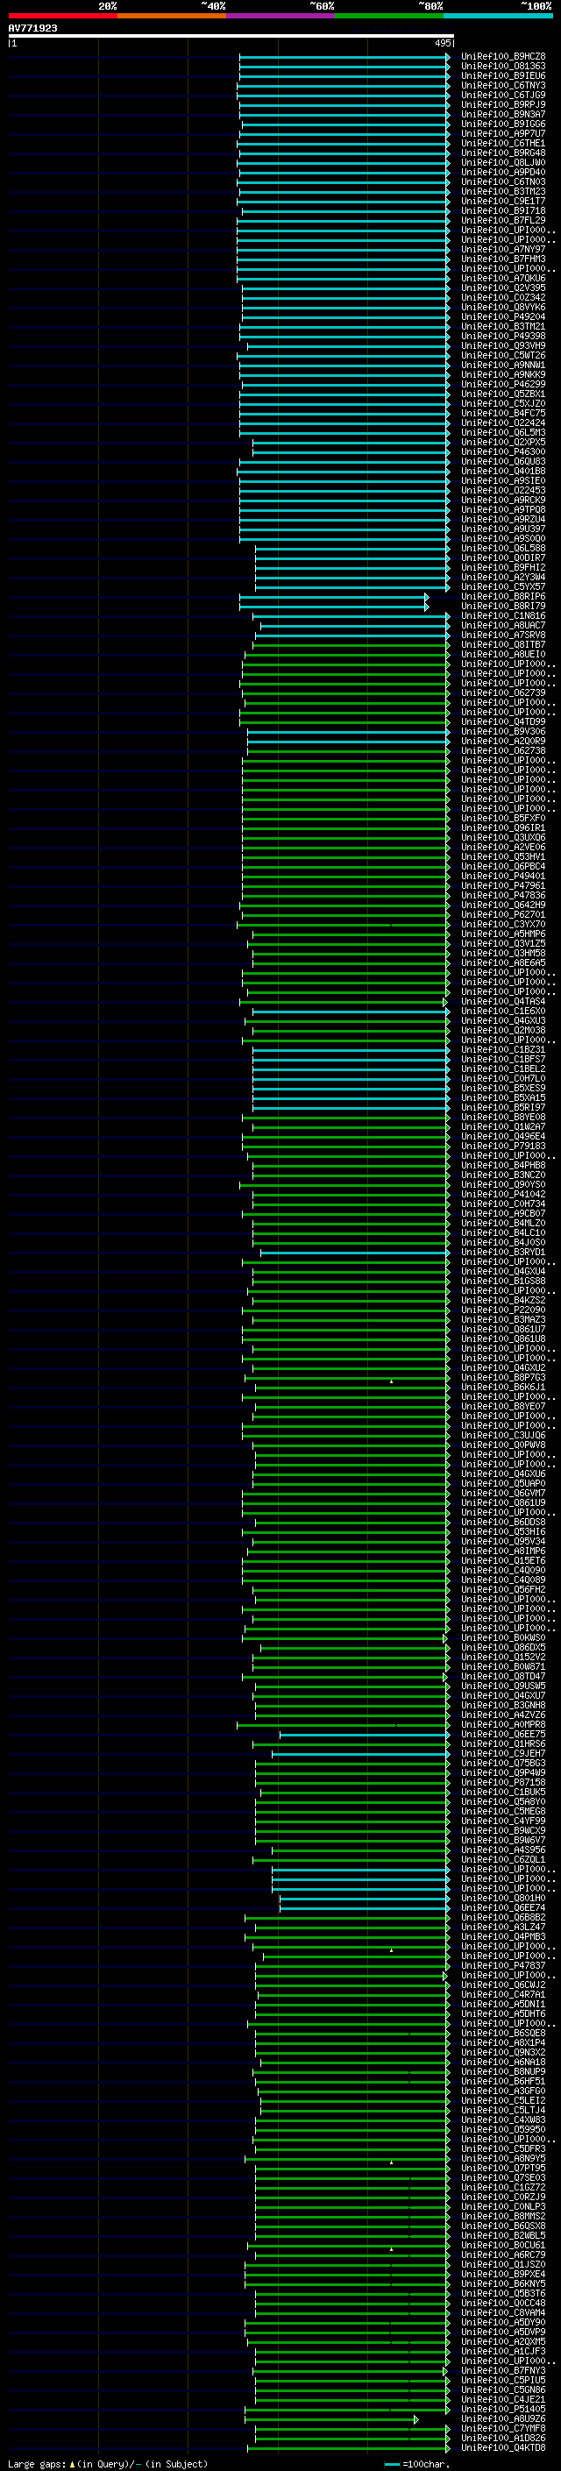This screenshot has height=2471, width=561.
Task: Open hit UniRef100_B9RPJ9
Action: pyautogui.click(x=503, y=104)
